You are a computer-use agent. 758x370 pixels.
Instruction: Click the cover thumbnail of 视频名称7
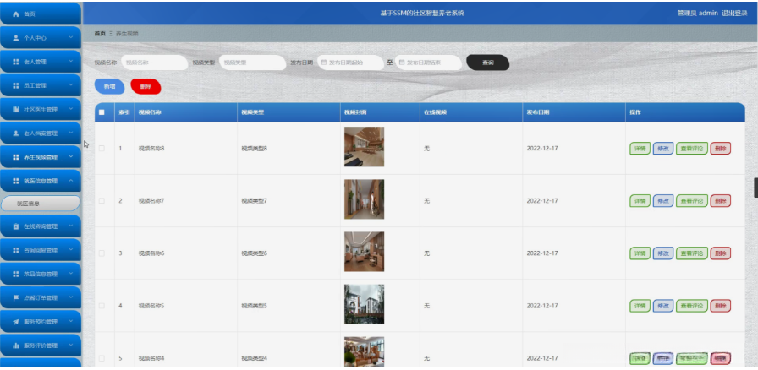364,199
